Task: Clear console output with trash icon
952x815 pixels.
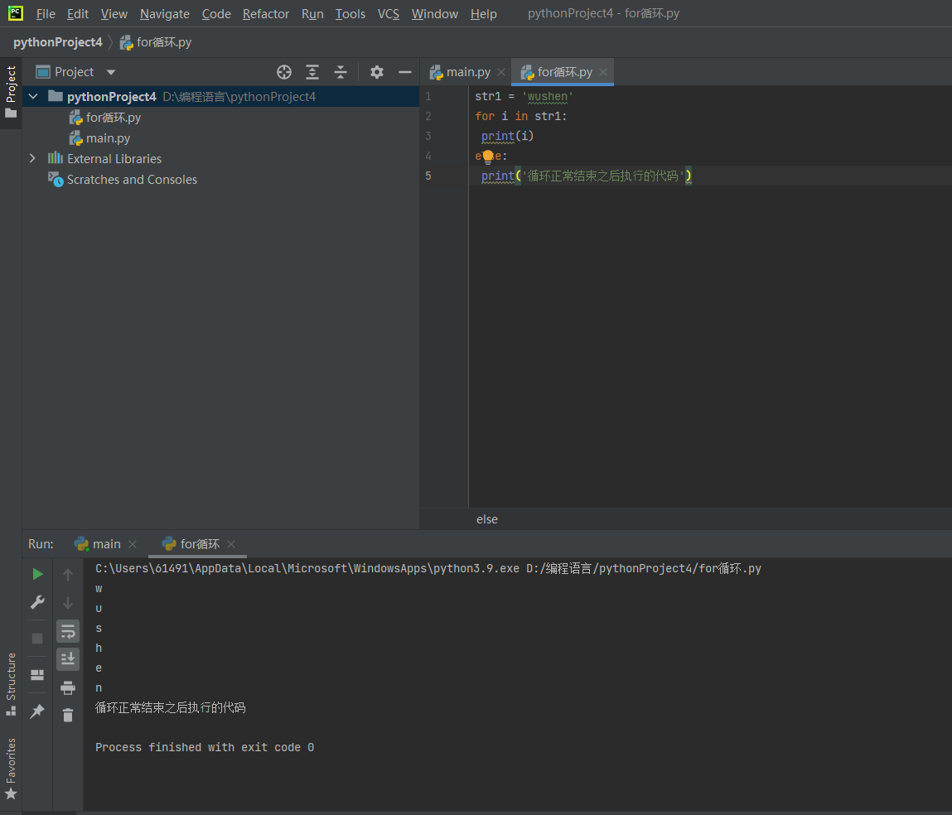Action: tap(68, 715)
